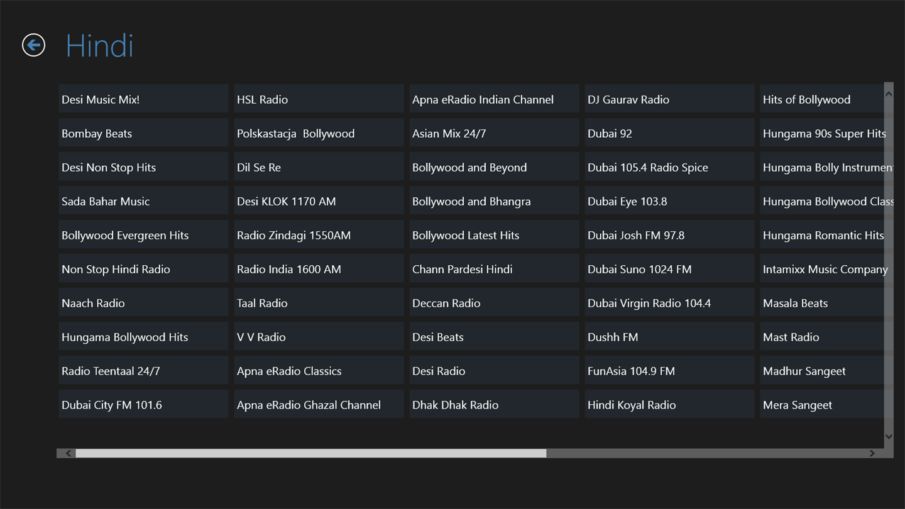Choose Bollywood and Beyond
Screen dimensions: 905x509
pyautogui.click(x=495, y=167)
